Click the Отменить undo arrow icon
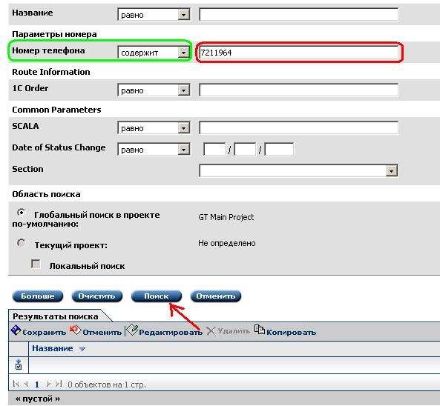This screenshot has width=440, height=406. tap(75, 330)
